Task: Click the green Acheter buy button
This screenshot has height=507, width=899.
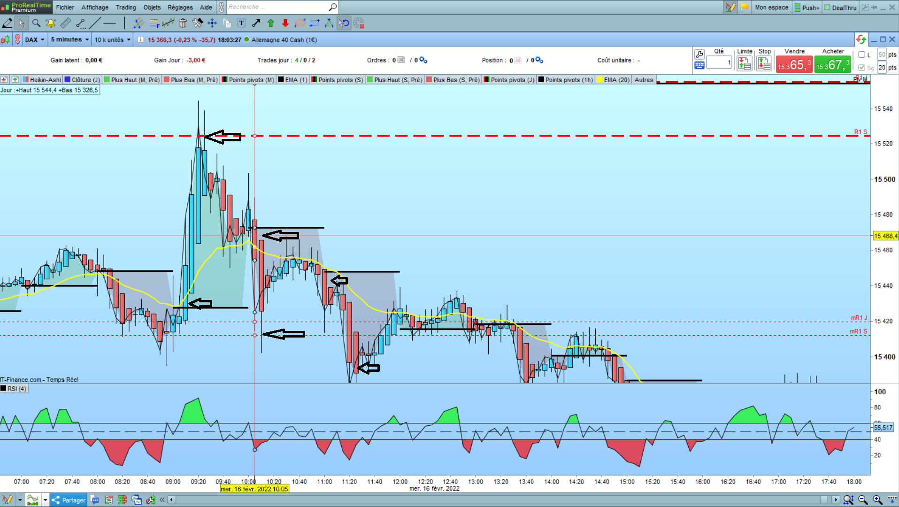Action: tap(832, 64)
